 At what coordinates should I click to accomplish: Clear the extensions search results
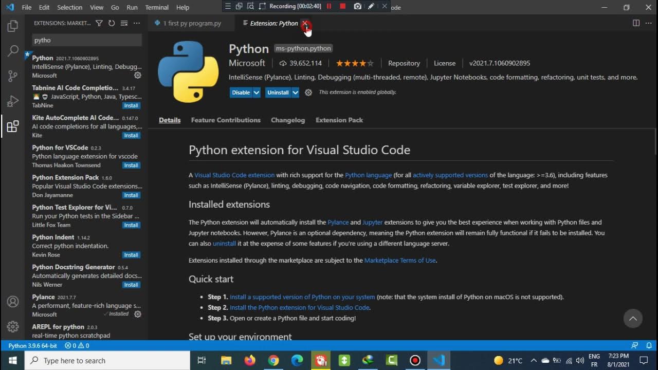[x=124, y=23]
